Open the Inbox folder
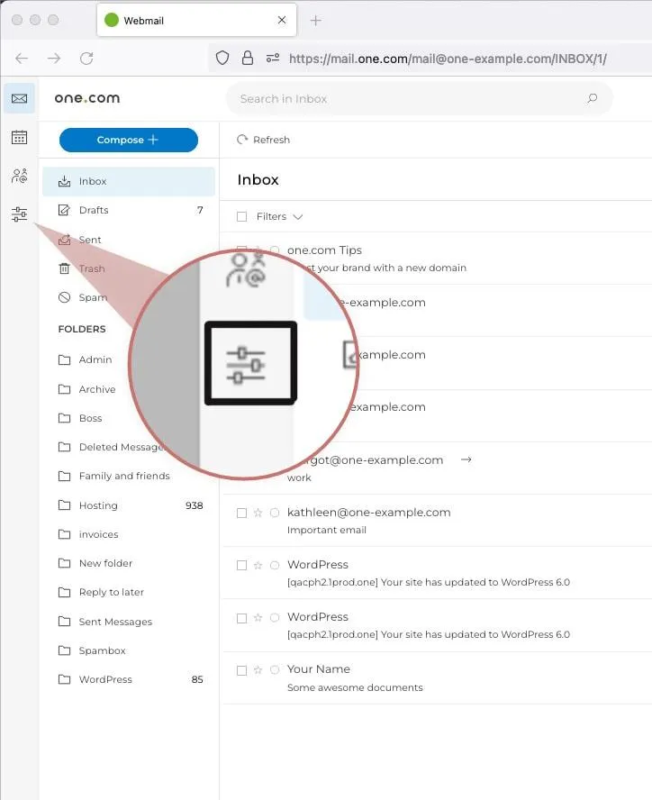 (129, 181)
